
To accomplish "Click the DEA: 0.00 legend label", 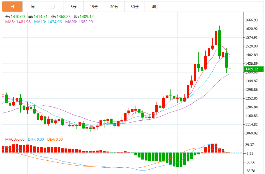I will coord(55,139).
